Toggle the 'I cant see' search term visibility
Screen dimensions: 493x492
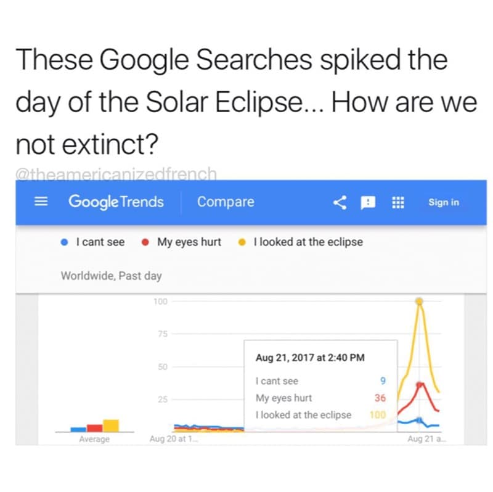tap(100, 242)
